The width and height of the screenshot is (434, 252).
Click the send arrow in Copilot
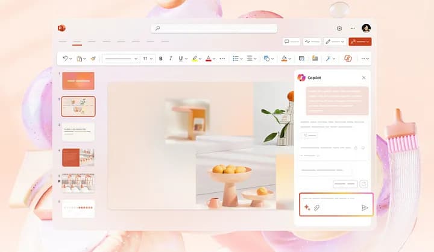[x=365, y=208]
